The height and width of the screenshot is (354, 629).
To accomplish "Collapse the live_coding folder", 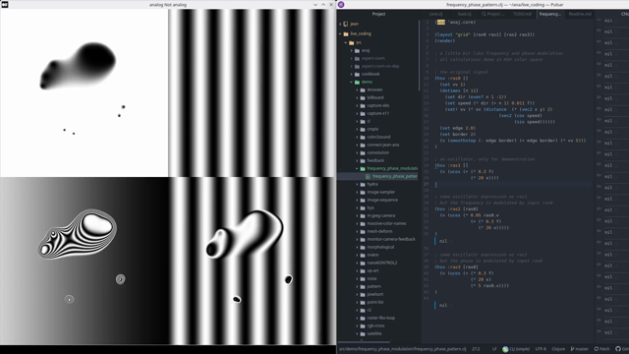I will 340,33.
